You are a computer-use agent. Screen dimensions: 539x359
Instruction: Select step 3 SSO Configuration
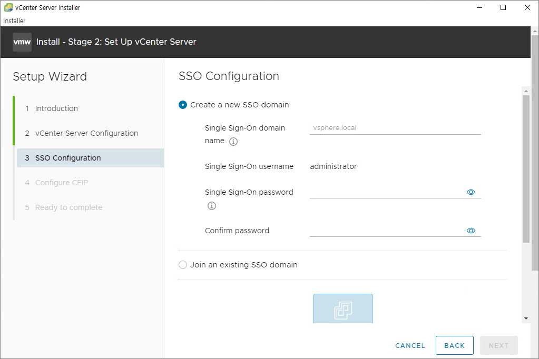point(90,158)
